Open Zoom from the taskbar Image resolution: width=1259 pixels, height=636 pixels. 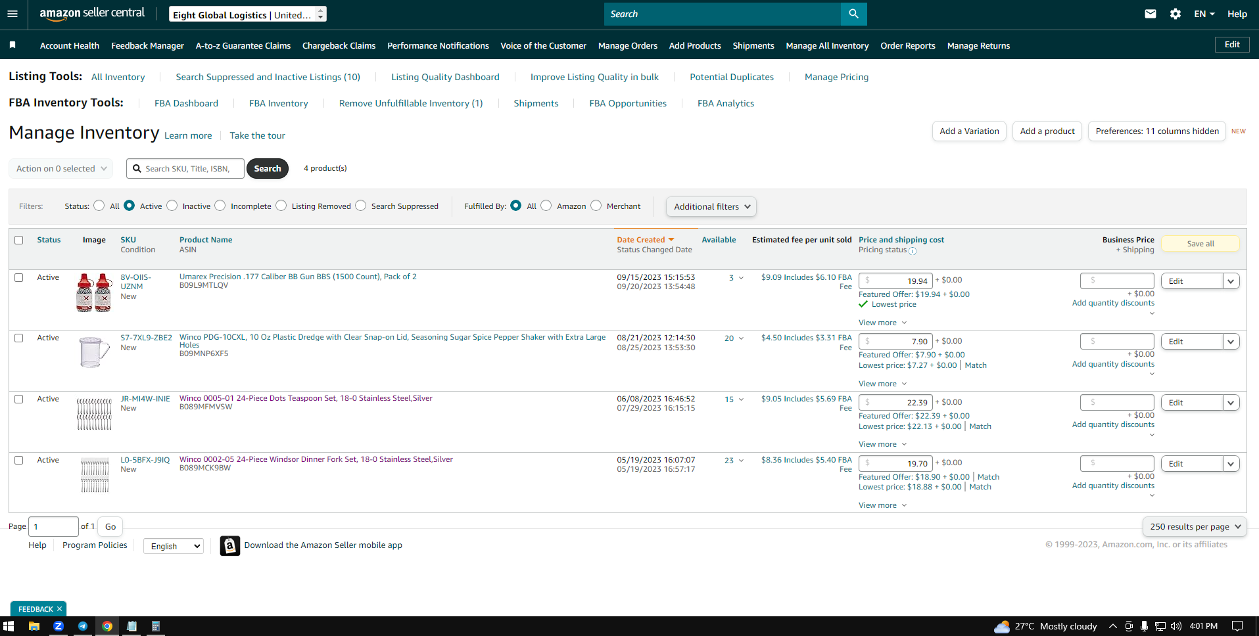coord(59,626)
